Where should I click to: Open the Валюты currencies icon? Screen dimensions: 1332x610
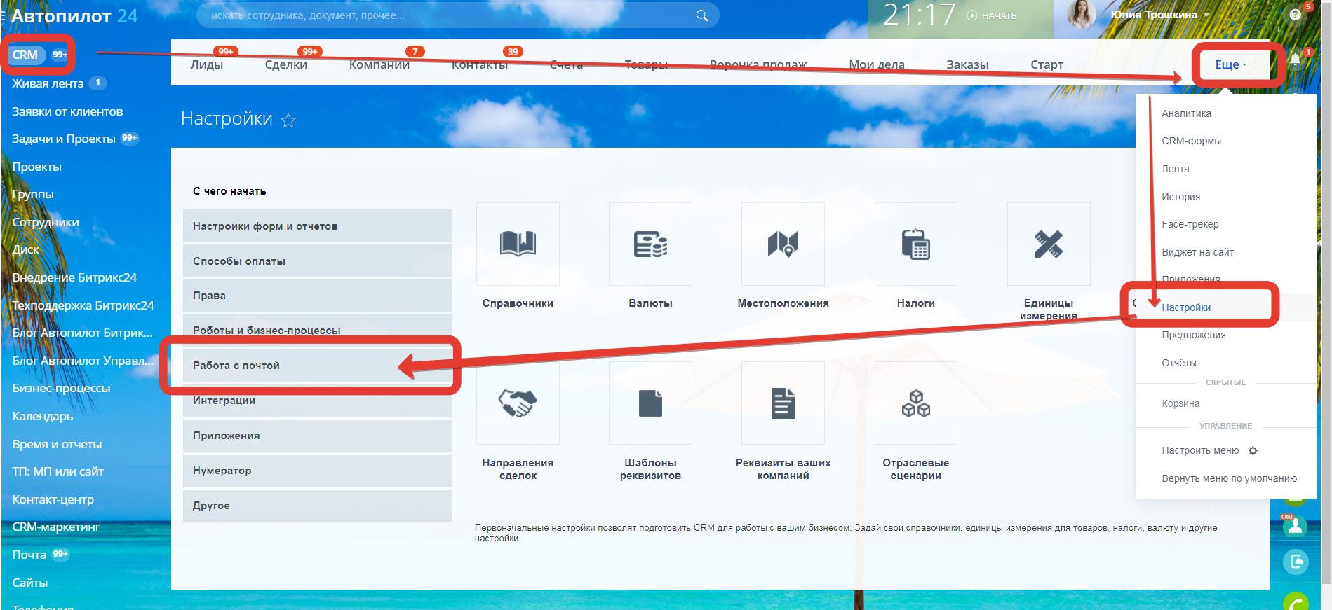point(650,244)
